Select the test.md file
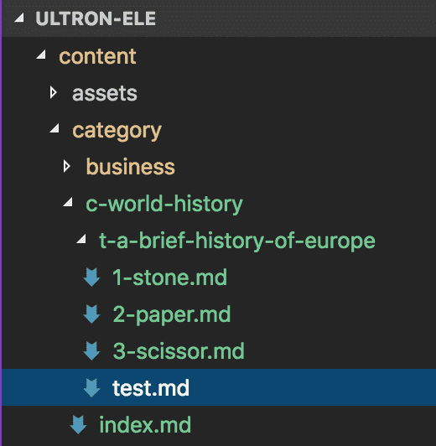 (218, 387)
